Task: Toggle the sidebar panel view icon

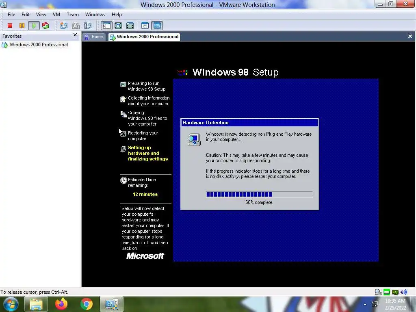Action: 106,26
